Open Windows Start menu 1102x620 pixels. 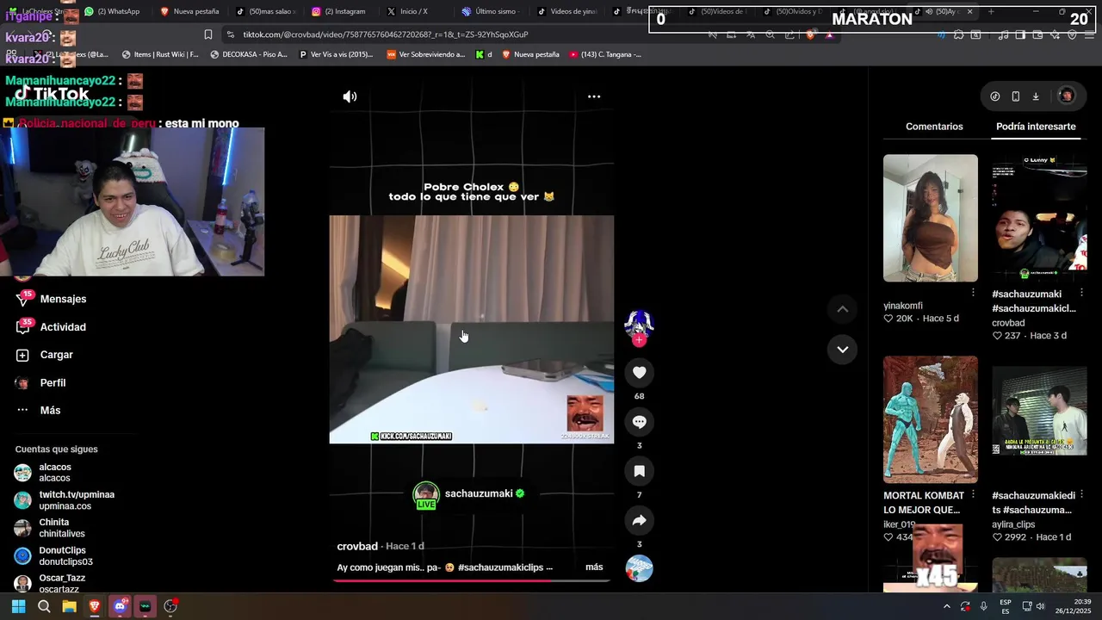pos(18,606)
